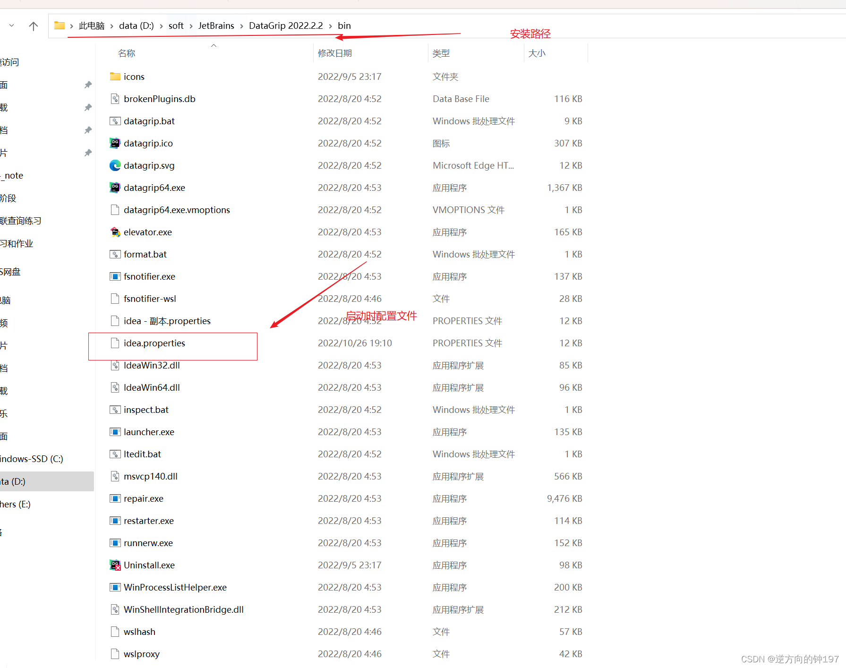Click the Up one level arrow button
846x668 pixels.
coord(33,26)
